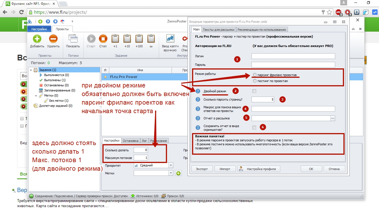Click the green Добавить project icon in ribbon
The image size is (379, 210).
tap(37, 39)
